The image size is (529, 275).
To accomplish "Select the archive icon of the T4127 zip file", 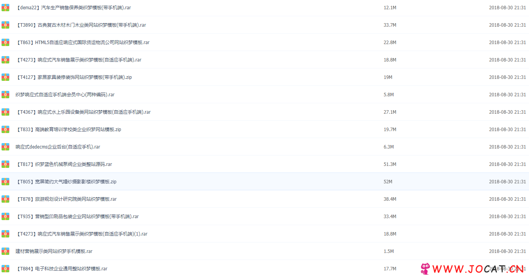I will click(x=5, y=77).
